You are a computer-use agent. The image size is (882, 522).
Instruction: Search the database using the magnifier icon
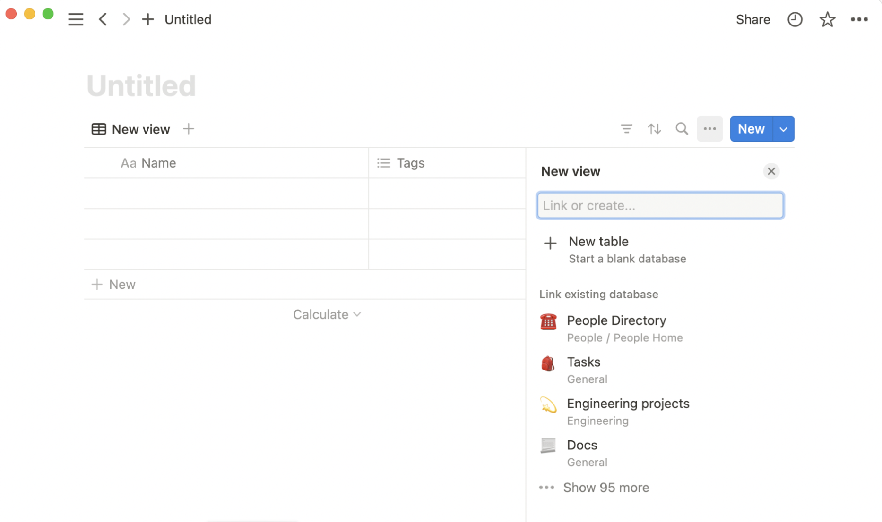click(x=682, y=128)
